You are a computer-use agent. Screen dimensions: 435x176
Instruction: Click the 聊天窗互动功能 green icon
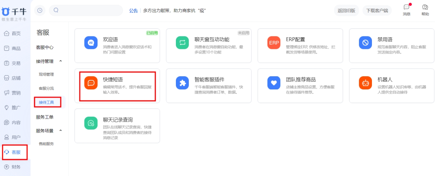coord(182,43)
